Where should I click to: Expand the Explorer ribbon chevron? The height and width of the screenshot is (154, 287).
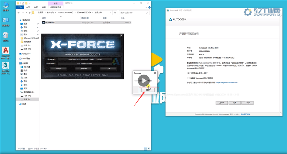point(146,7)
